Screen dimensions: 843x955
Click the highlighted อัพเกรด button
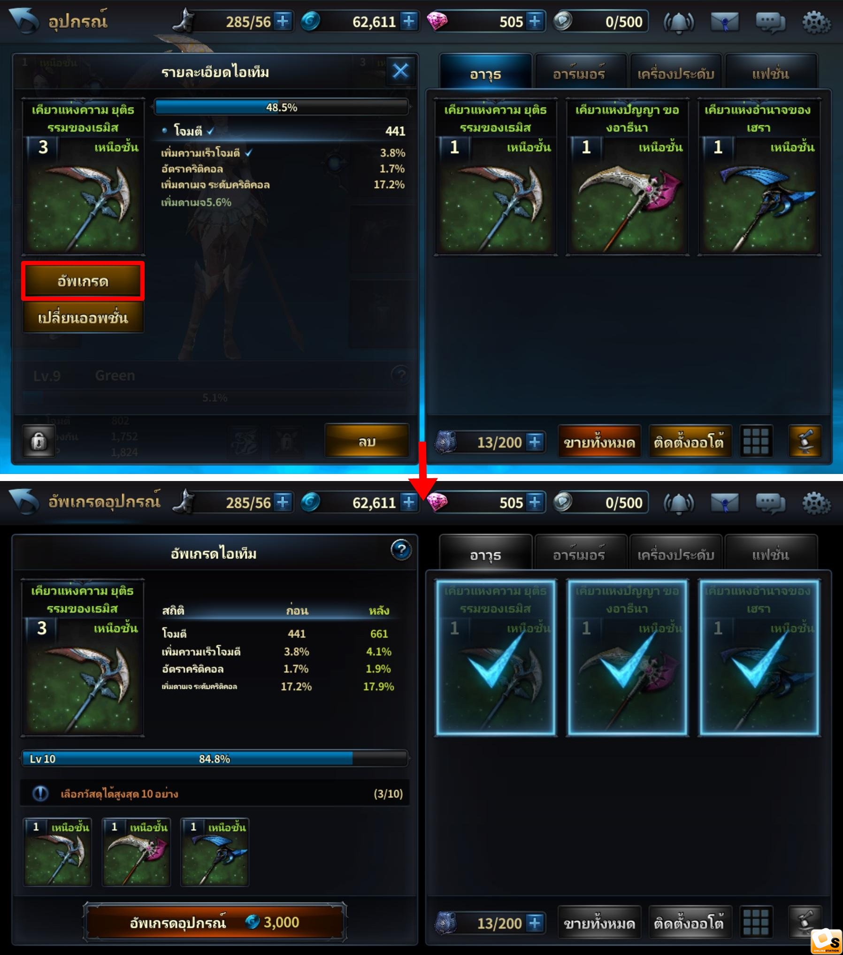click(83, 281)
